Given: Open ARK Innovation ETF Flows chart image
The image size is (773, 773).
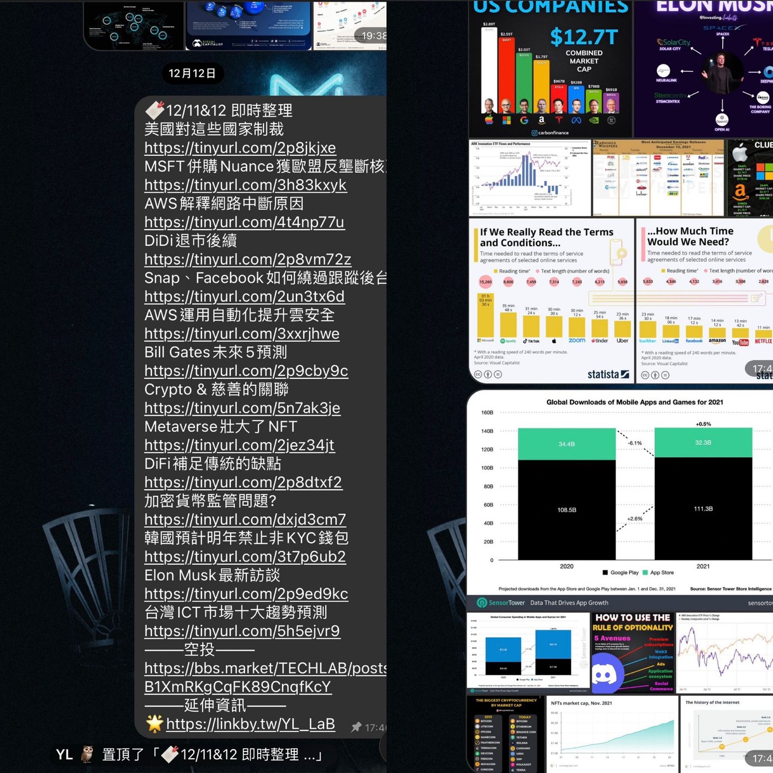Looking at the screenshot, I should pos(530,178).
